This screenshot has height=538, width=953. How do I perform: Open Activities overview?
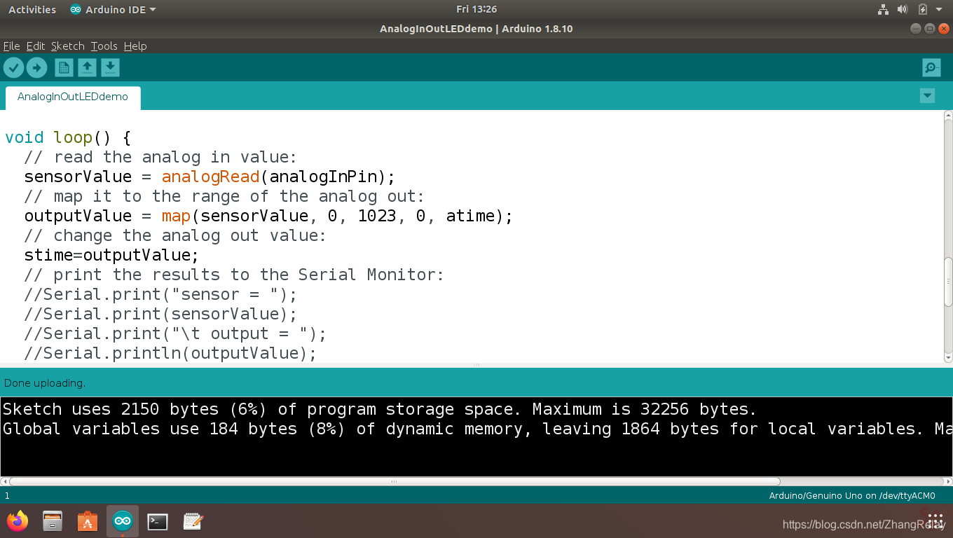click(32, 9)
